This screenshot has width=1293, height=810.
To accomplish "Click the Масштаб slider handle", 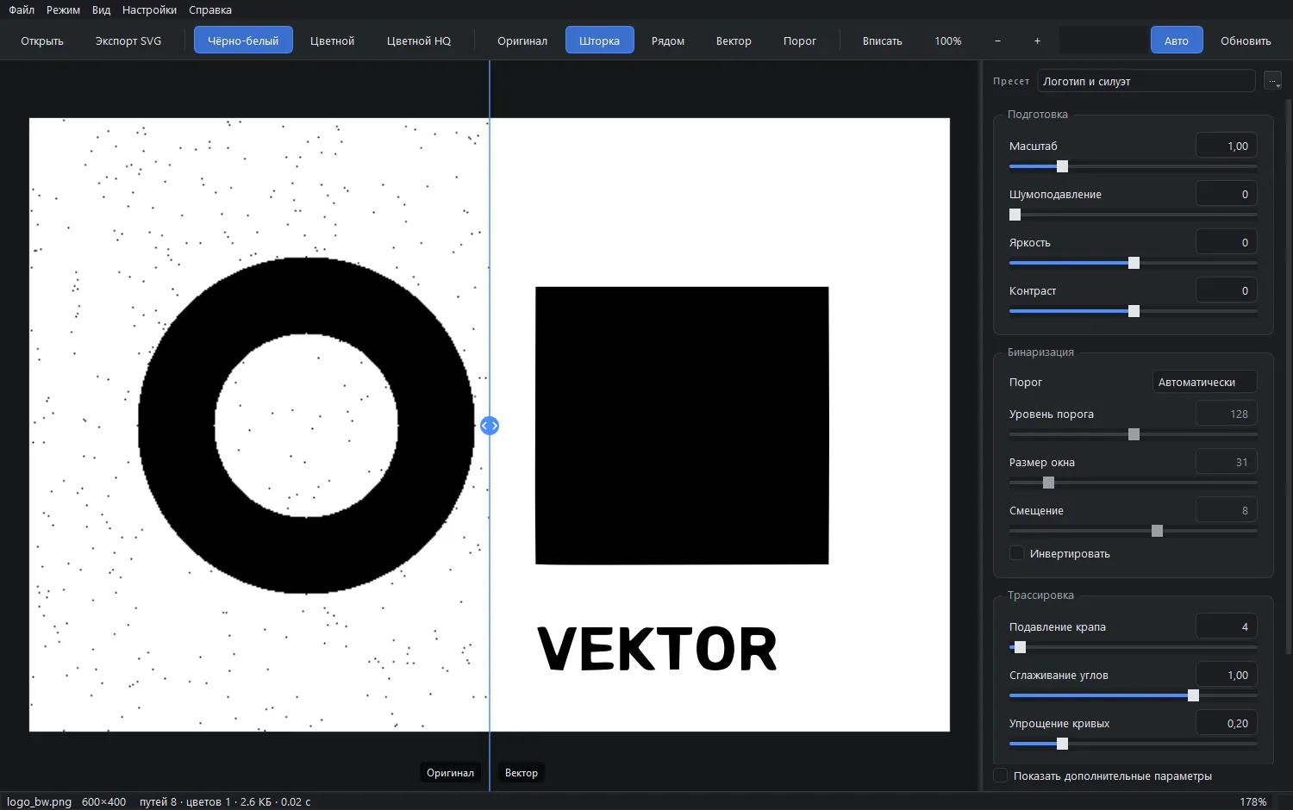I will click(1062, 166).
